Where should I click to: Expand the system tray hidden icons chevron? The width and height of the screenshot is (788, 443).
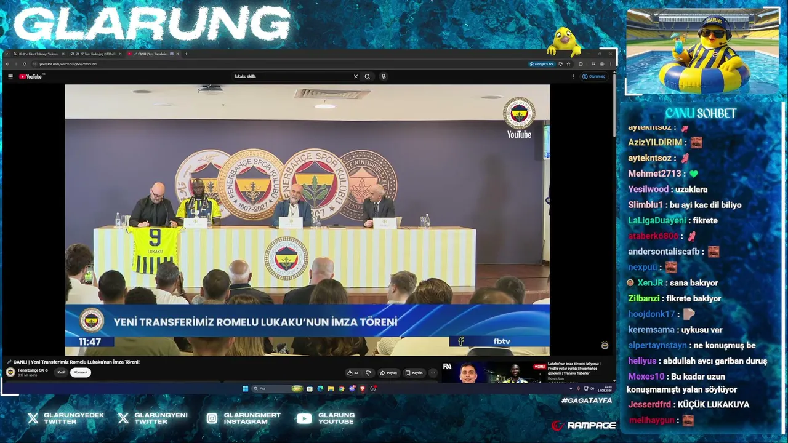pyautogui.click(x=571, y=389)
